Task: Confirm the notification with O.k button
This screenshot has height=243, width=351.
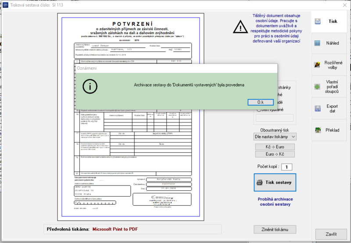Action: click(x=261, y=102)
